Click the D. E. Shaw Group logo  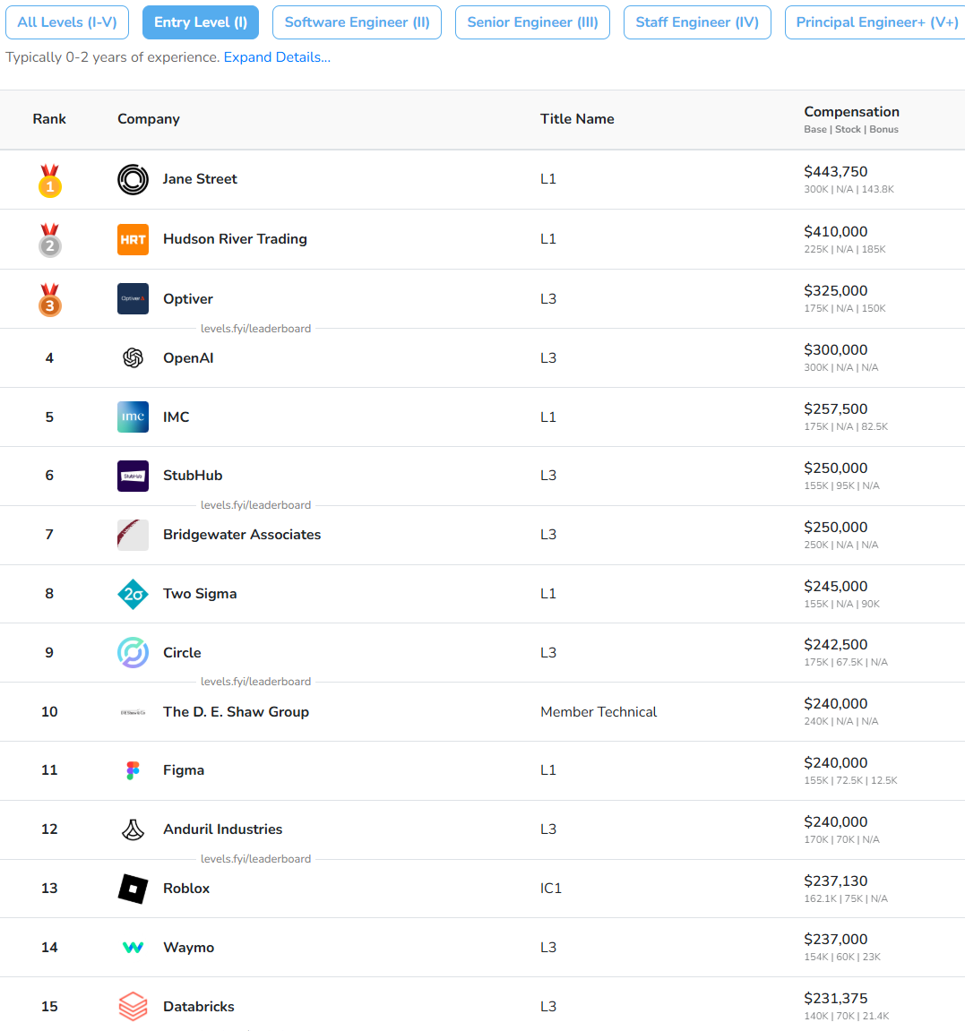click(133, 712)
